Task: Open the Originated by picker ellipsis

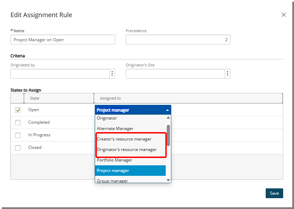Action: click(112, 74)
